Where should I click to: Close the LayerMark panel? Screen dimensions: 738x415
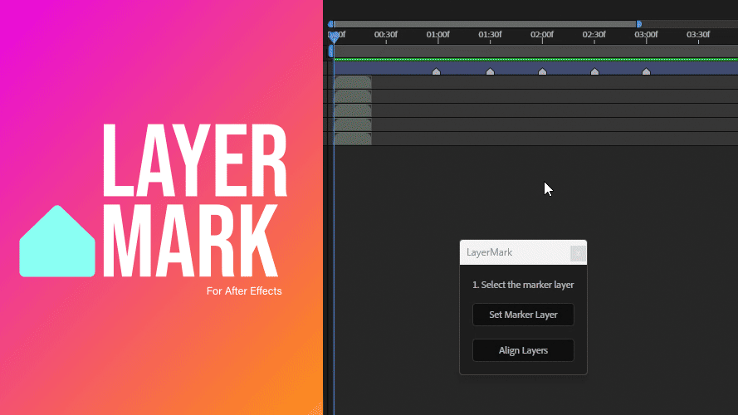578,253
